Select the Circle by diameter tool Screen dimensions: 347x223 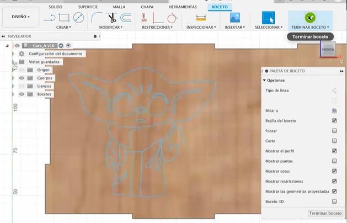[78, 18]
